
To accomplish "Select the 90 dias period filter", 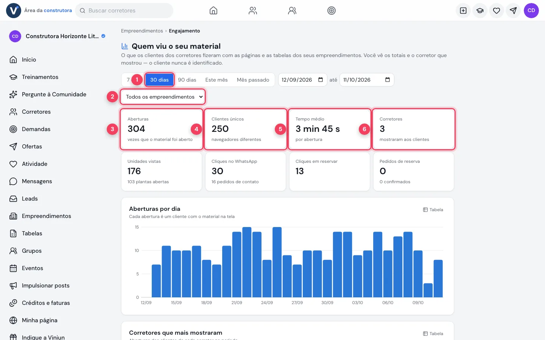I will pos(187,80).
